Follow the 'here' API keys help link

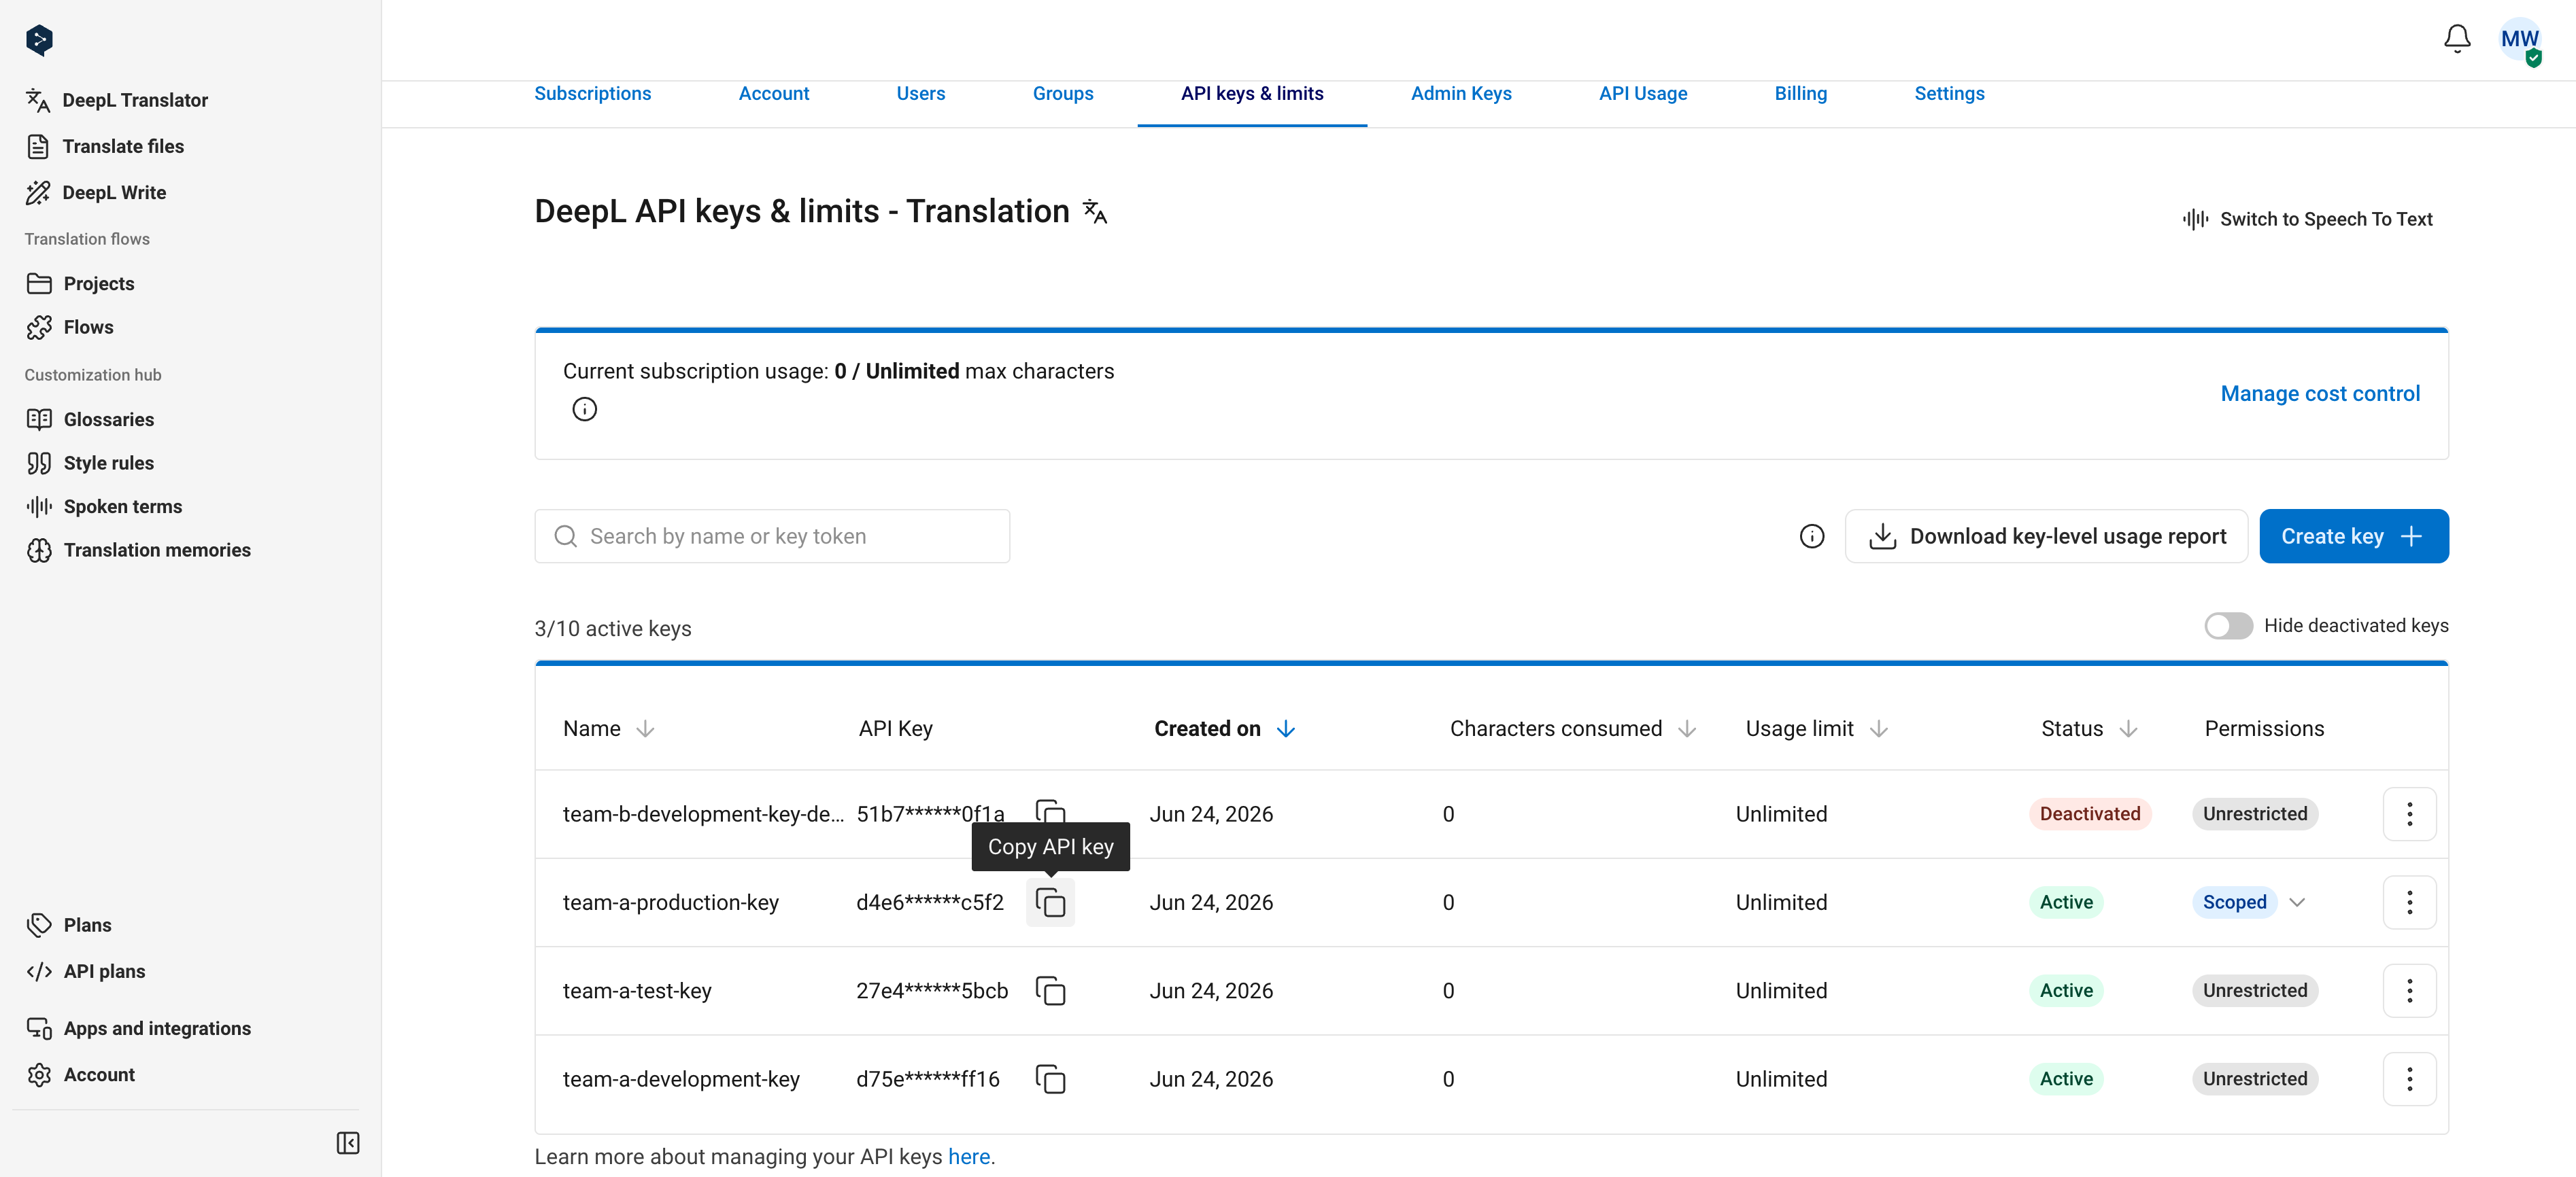click(x=969, y=1157)
